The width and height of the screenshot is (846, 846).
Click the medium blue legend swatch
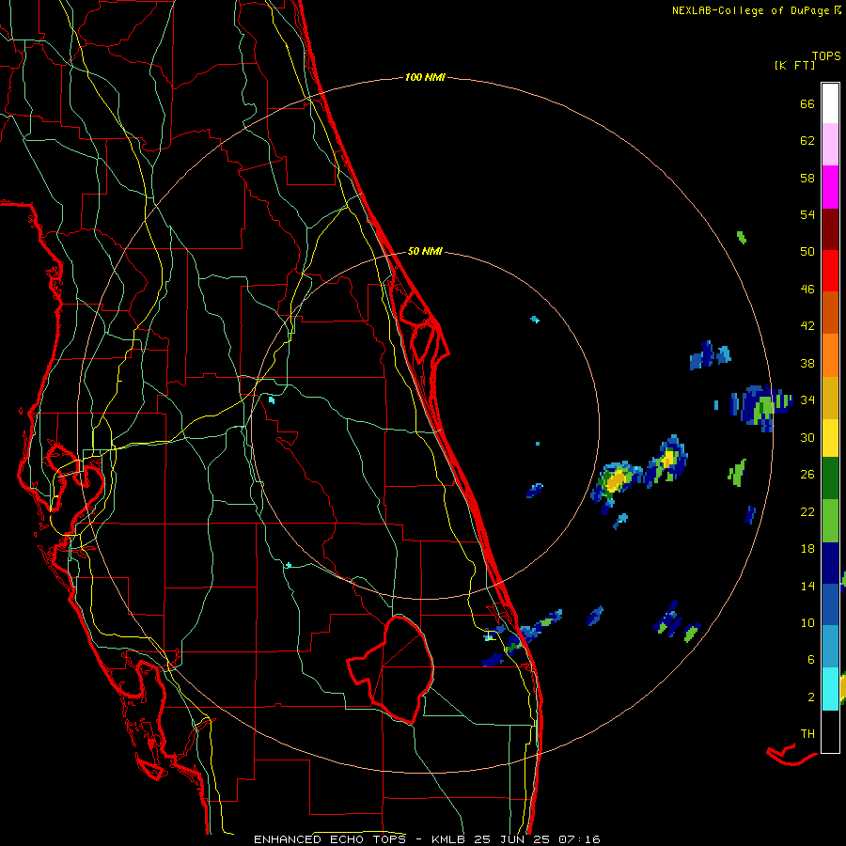830,605
